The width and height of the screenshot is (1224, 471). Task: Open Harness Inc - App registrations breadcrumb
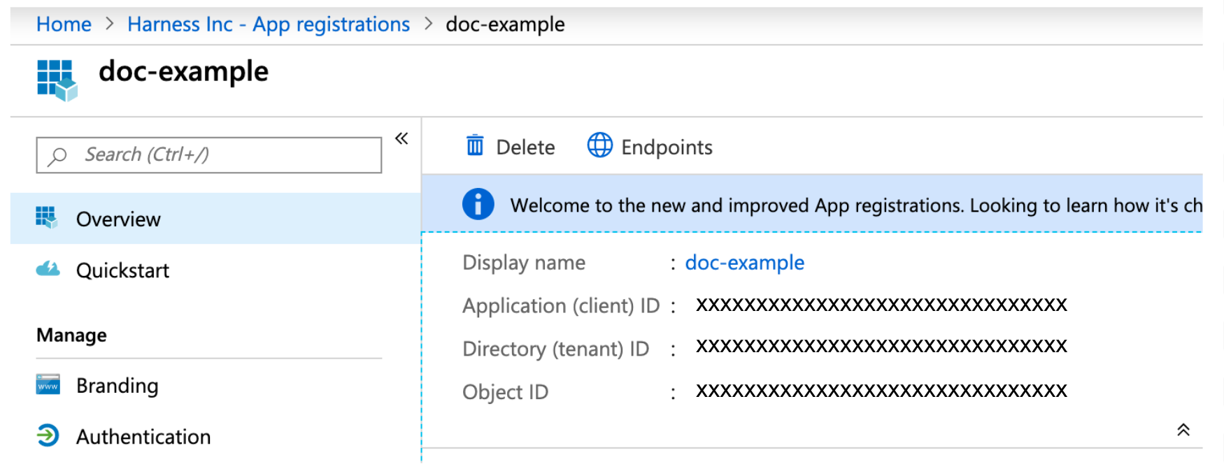tap(268, 24)
